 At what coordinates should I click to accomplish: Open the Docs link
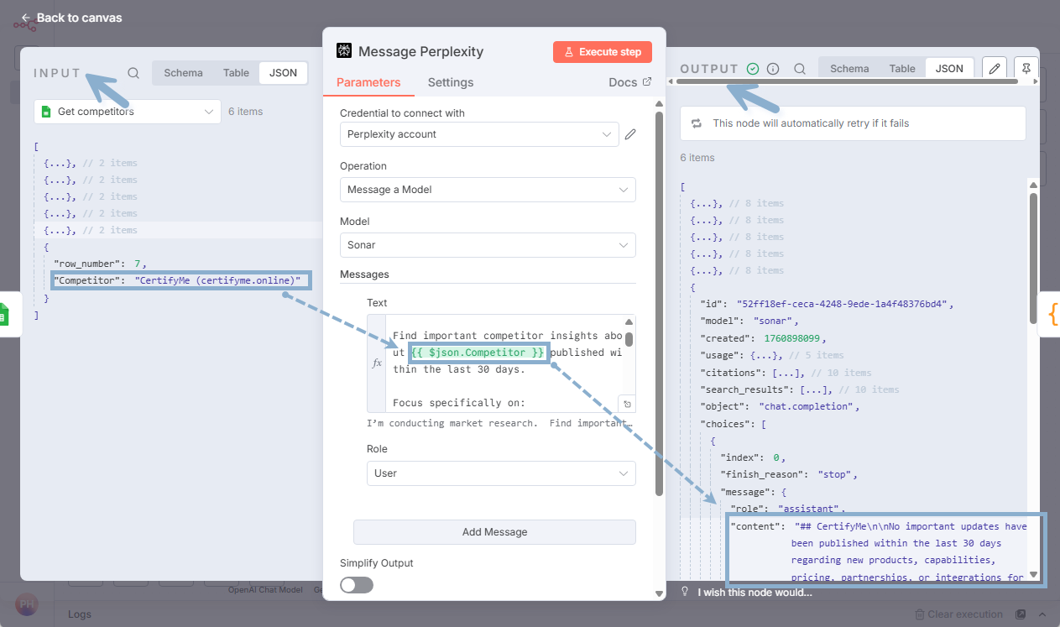click(629, 82)
